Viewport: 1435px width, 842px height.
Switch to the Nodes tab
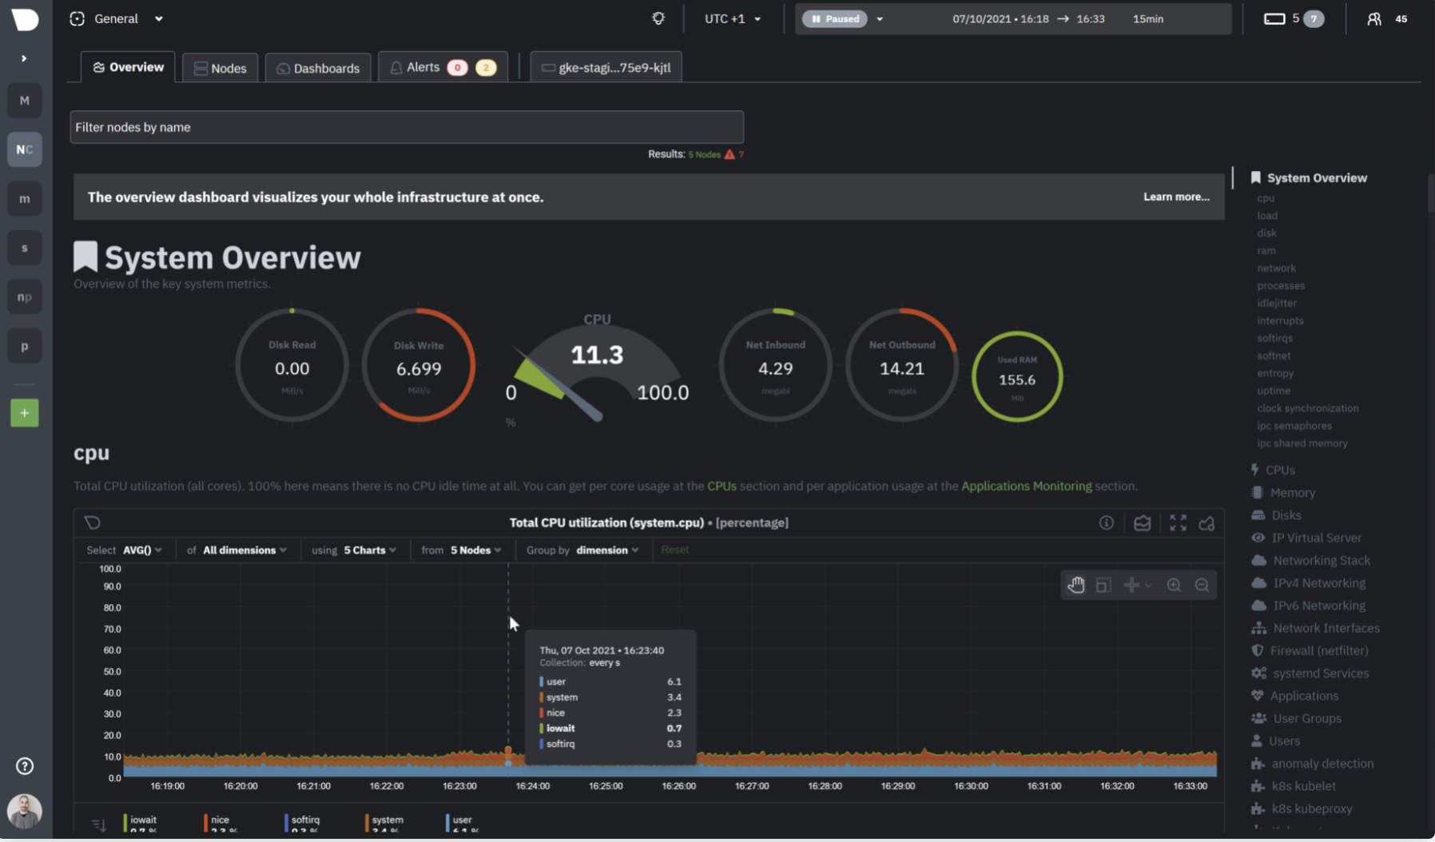(220, 68)
